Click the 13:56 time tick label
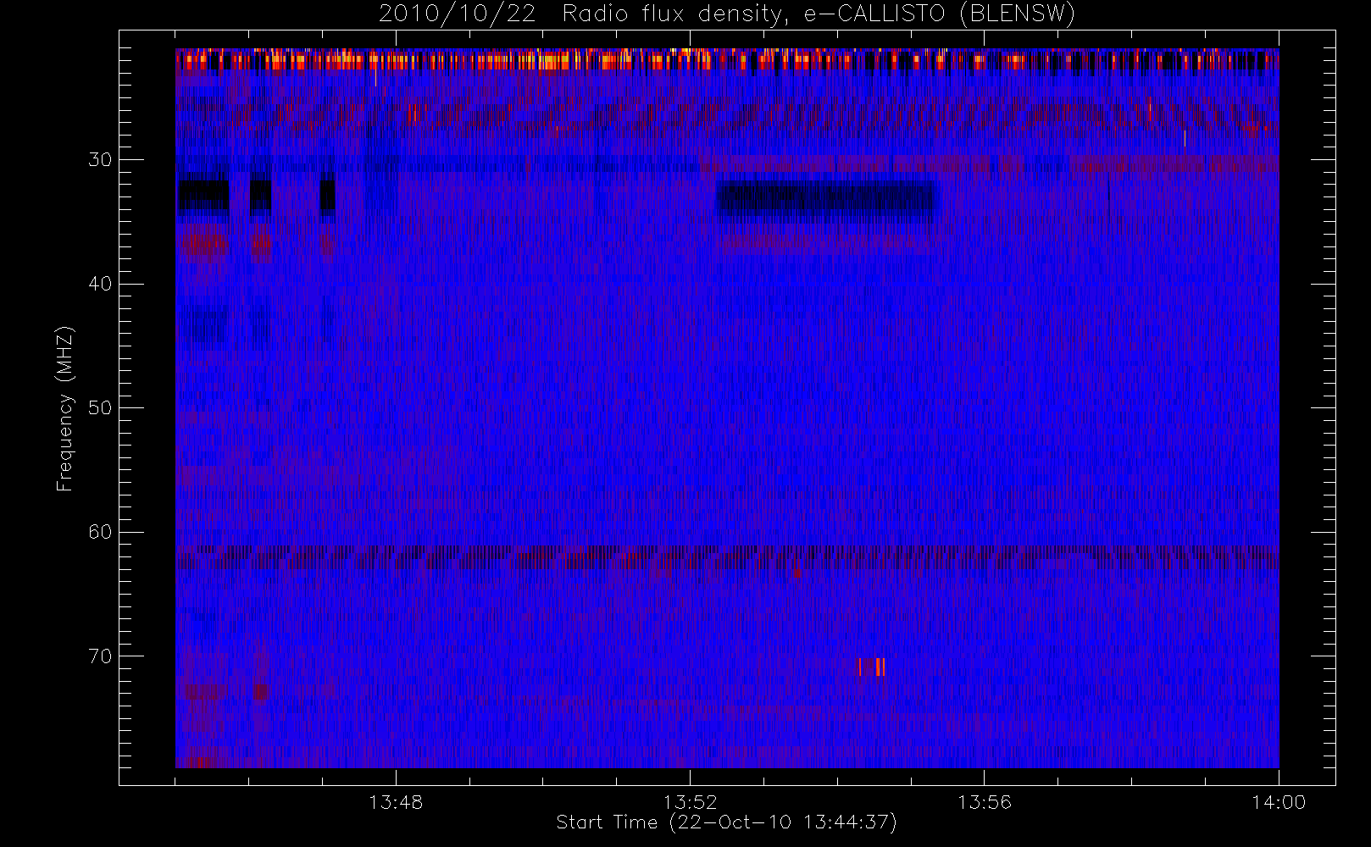The width and height of the screenshot is (1371, 847). click(985, 801)
